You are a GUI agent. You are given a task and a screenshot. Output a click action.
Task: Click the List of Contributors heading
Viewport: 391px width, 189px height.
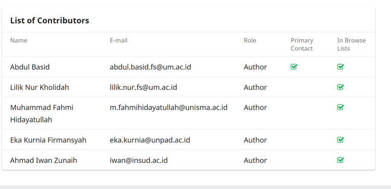[x=50, y=20]
